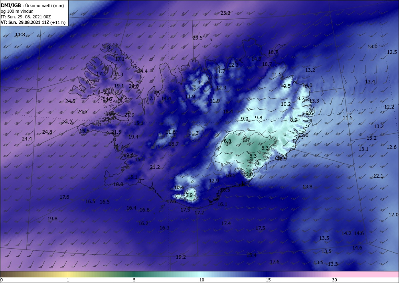Click the 'IT: Sun. 29. 08. 2021 00Z' initial time

26,17
